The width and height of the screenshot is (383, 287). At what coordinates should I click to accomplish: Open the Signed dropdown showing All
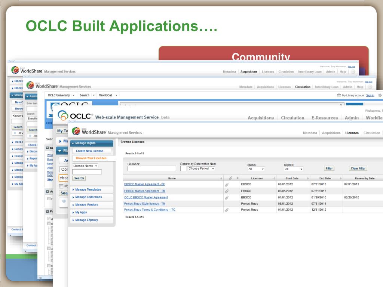[x=293, y=169]
